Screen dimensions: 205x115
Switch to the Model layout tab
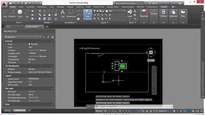tap(8, 110)
